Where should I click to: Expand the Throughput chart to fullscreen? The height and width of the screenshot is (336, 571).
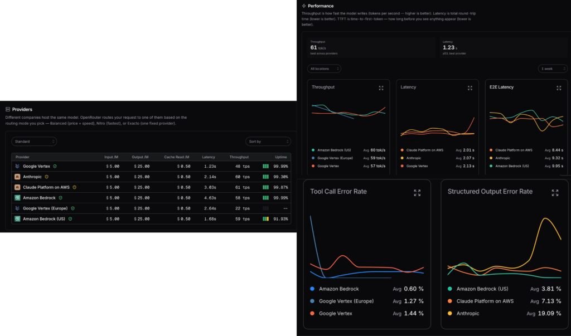pyautogui.click(x=381, y=88)
